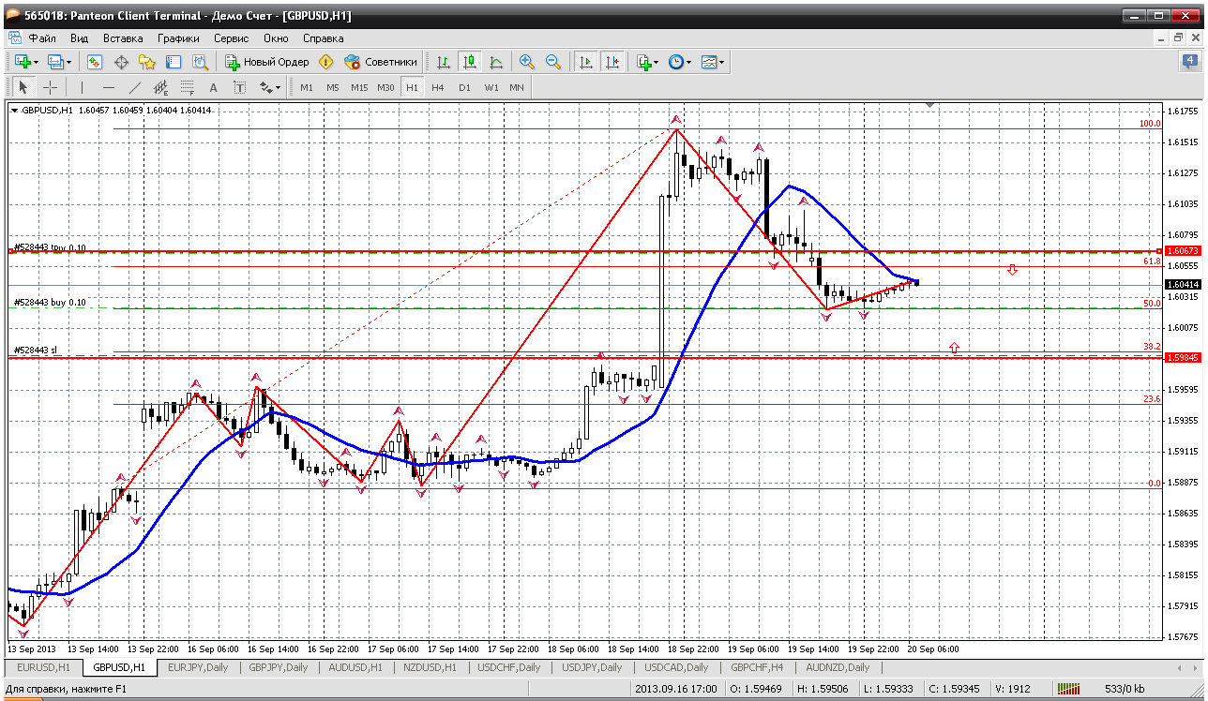Select the equidistant channel tool
The height and width of the screenshot is (701, 1208).
coord(160,87)
